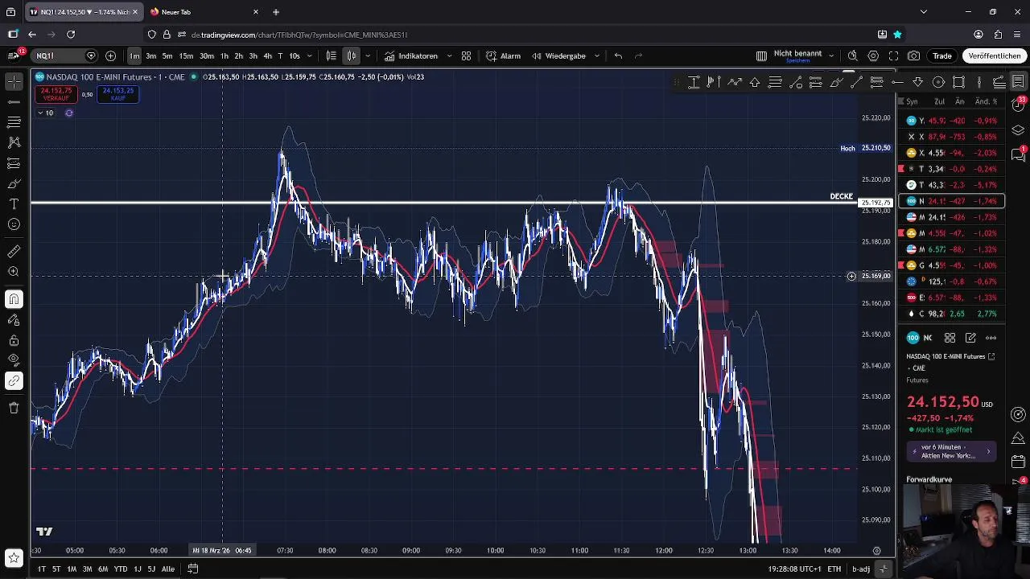
Task: Select the YTD date range
Action: (120, 569)
